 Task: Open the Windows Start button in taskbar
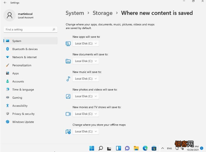point(92,148)
